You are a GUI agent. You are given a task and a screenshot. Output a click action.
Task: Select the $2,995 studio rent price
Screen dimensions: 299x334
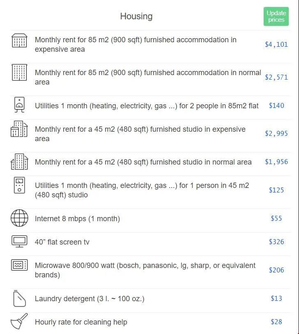[x=276, y=133]
